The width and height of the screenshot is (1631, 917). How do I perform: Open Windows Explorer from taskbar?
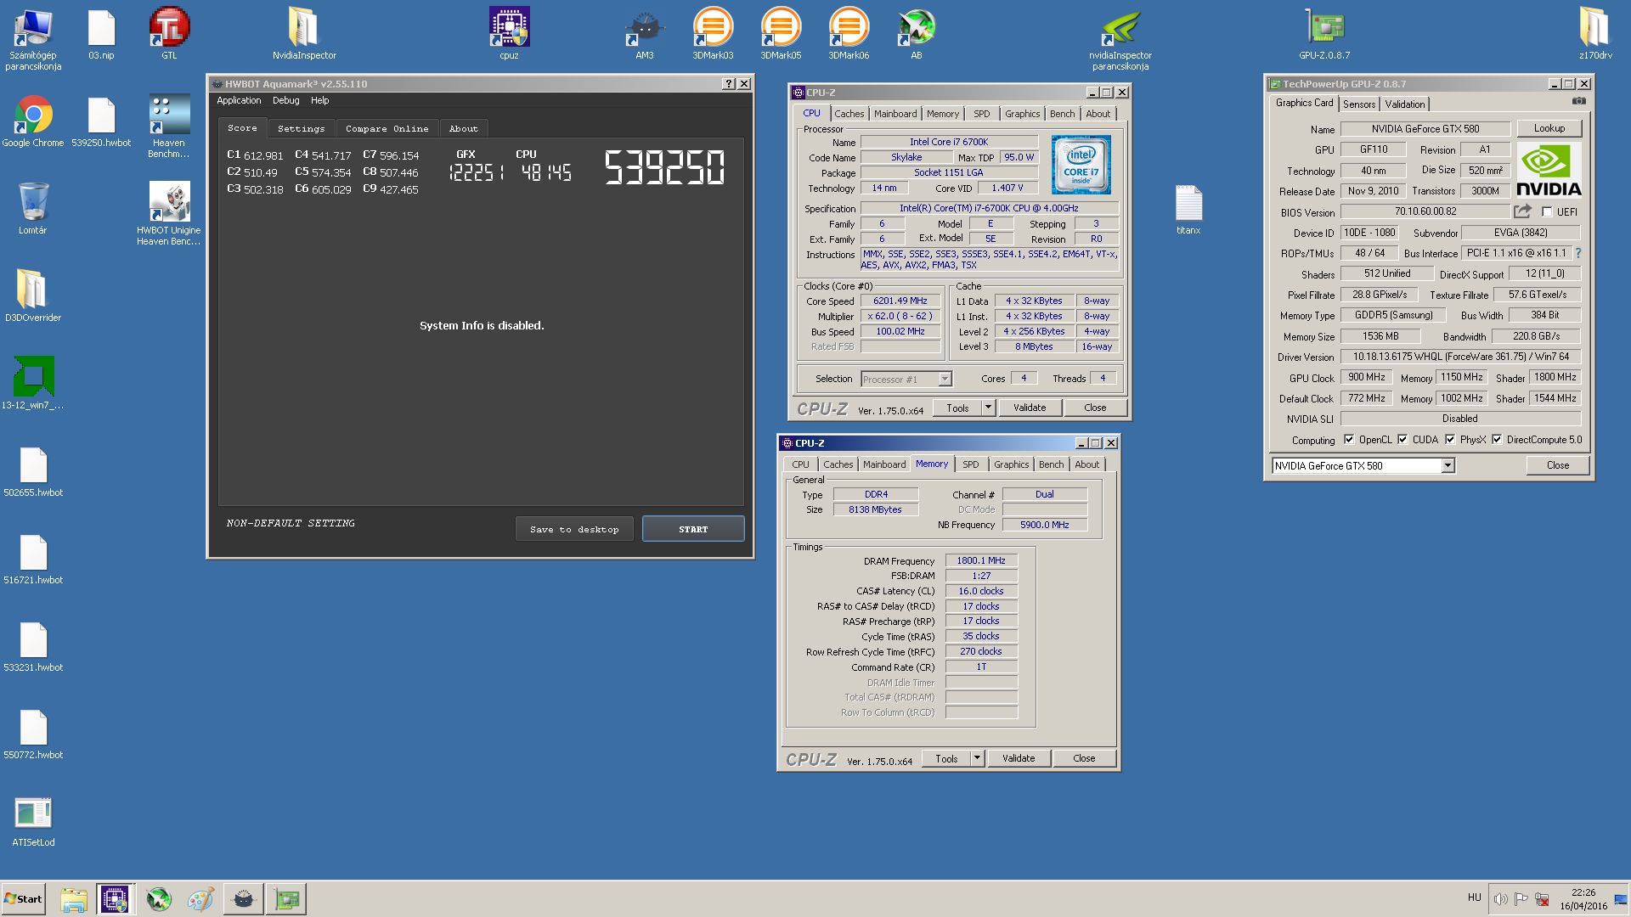tap(74, 899)
